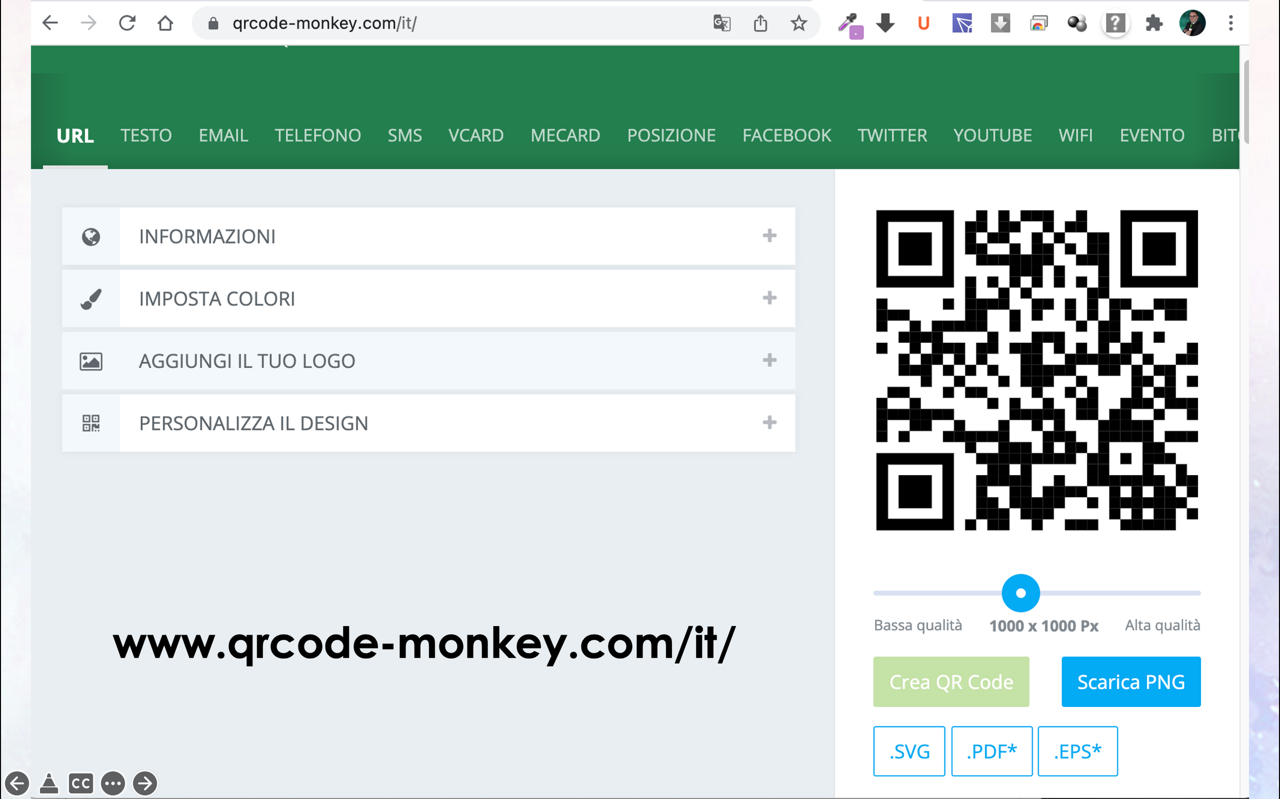Bookmark page with the star icon
This screenshot has width=1280, height=799.
click(x=799, y=23)
